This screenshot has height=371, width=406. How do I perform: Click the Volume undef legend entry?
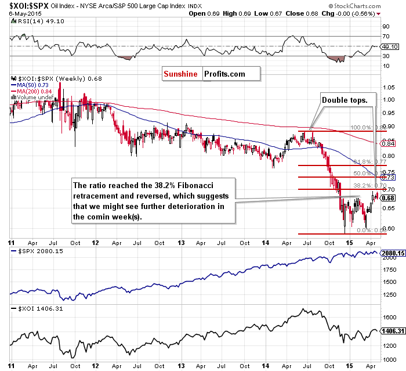tap(32, 98)
